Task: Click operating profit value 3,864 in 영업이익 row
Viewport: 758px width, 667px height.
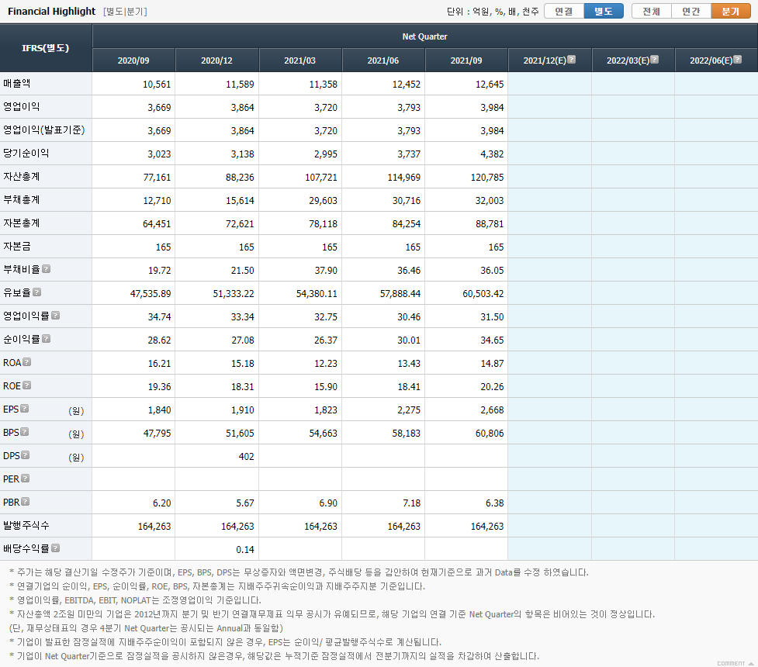Action: coord(242,107)
